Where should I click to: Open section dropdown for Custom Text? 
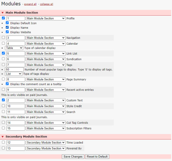46,100
